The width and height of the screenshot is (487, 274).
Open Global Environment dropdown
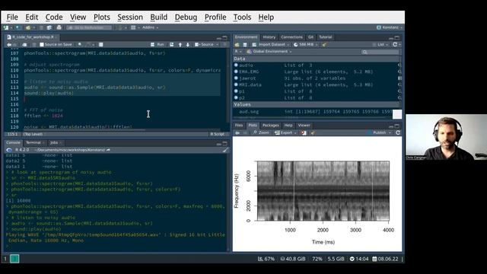click(x=269, y=52)
